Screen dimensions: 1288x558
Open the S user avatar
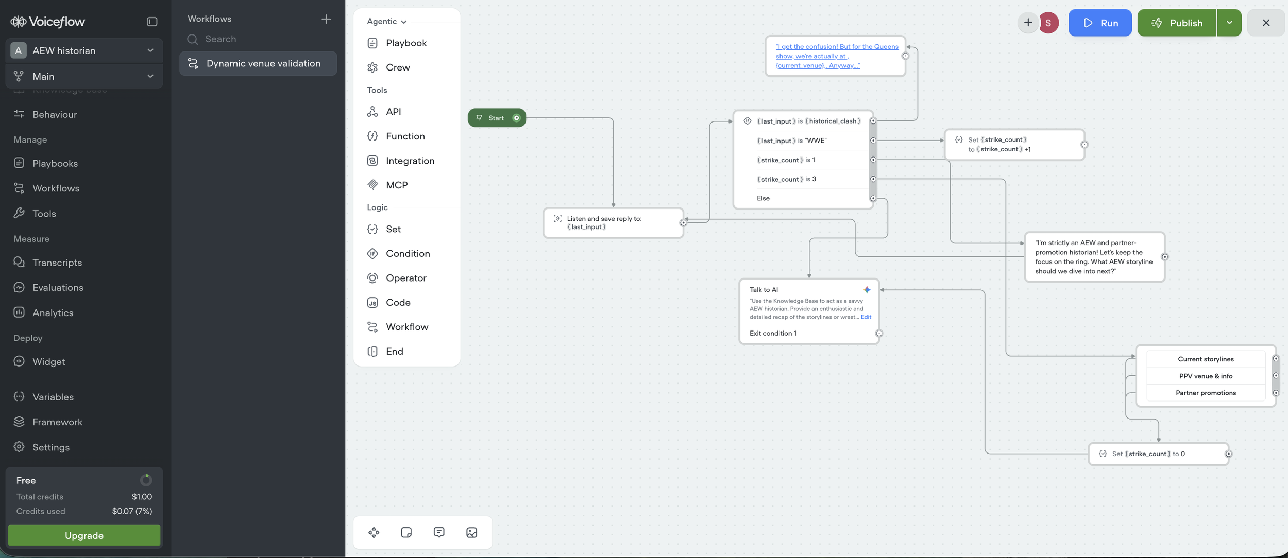click(x=1048, y=23)
